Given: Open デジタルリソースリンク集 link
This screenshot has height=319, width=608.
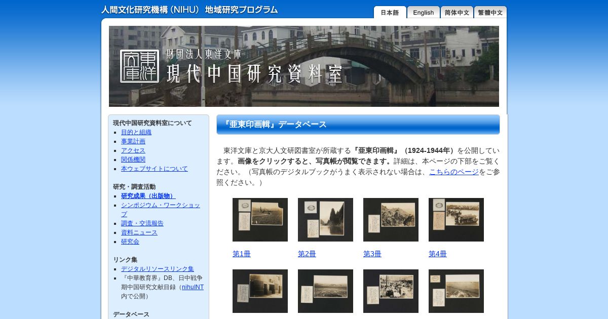Looking at the screenshot, I should click(158, 269).
